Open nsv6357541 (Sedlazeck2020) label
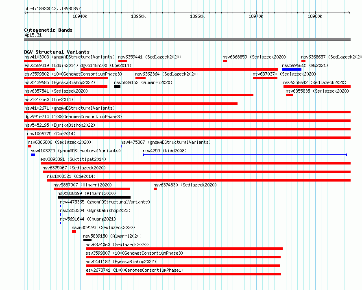 pos(56,91)
